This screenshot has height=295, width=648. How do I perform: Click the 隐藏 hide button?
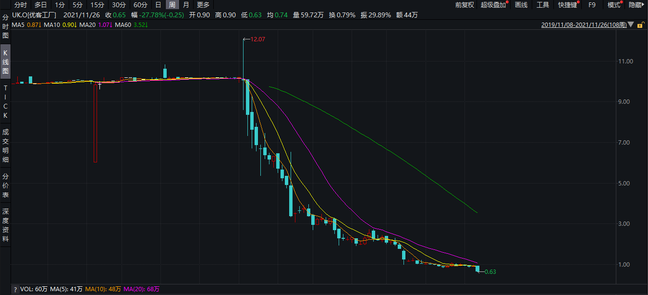(635, 5)
